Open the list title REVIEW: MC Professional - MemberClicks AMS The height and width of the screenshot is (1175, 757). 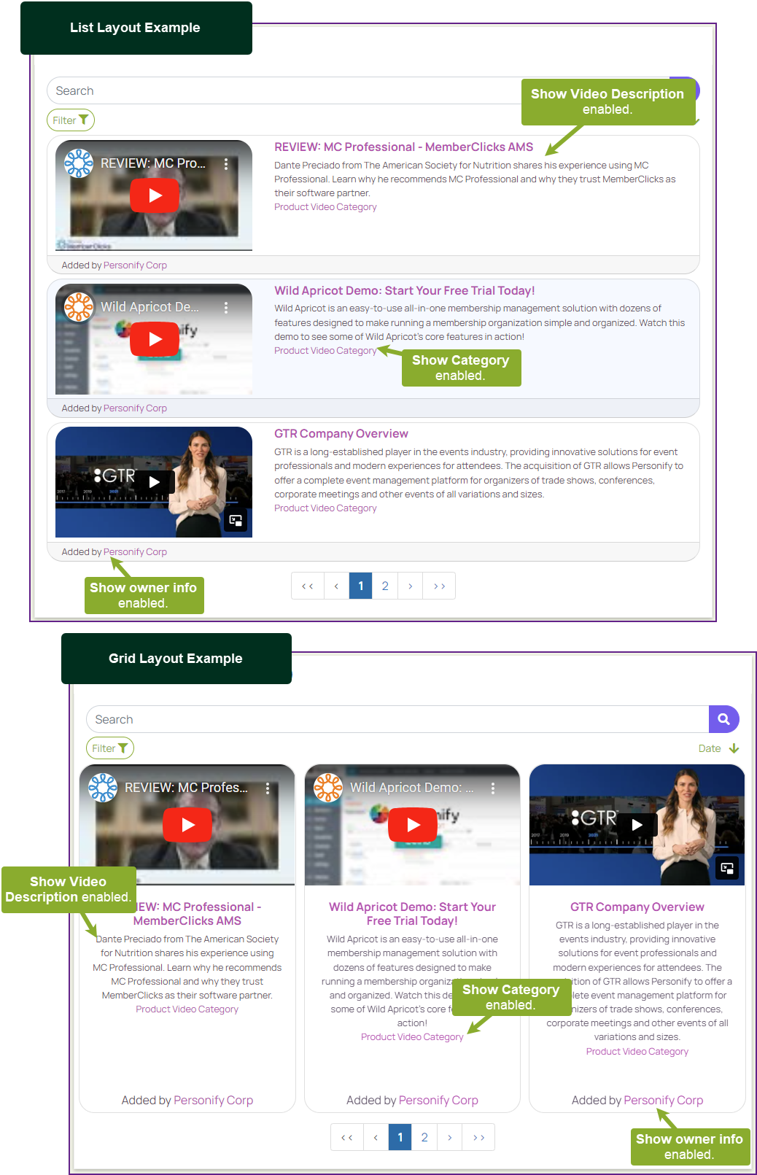pos(403,147)
